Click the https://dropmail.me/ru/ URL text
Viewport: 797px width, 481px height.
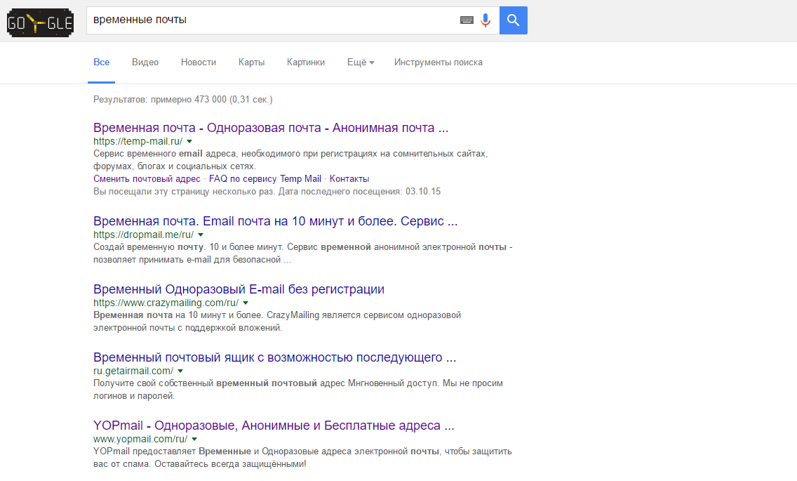click(143, 235)
